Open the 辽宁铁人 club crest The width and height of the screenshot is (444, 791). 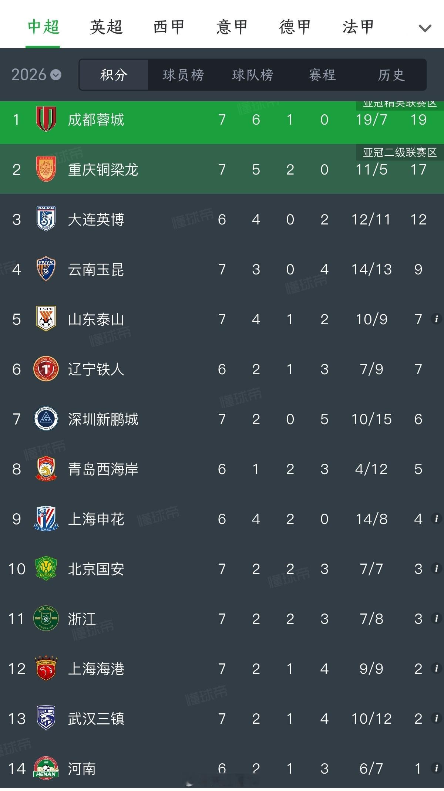coord(46,369)
